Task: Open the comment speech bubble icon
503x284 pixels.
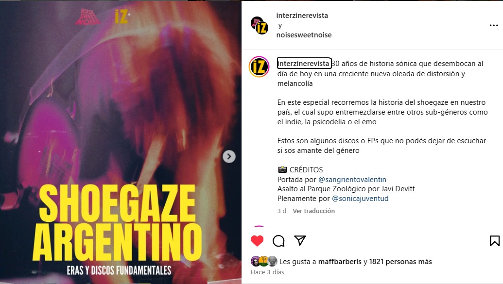Action: 278,241
